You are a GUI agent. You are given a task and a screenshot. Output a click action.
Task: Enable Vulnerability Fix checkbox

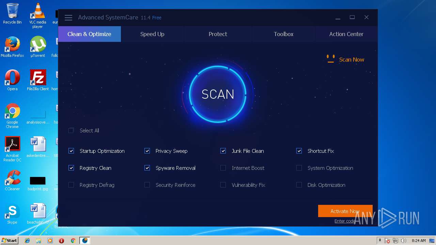pyautogui.click(x=223, y=185)
